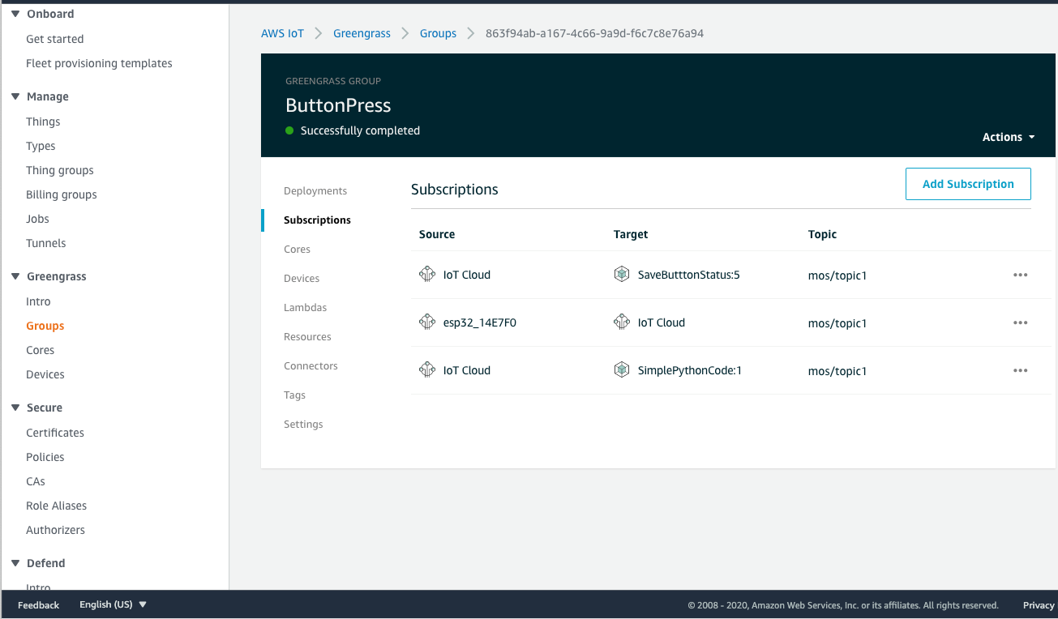Navigate to Groups via the breadcrumb
The image size is (1058, 619).
point(438,33)
